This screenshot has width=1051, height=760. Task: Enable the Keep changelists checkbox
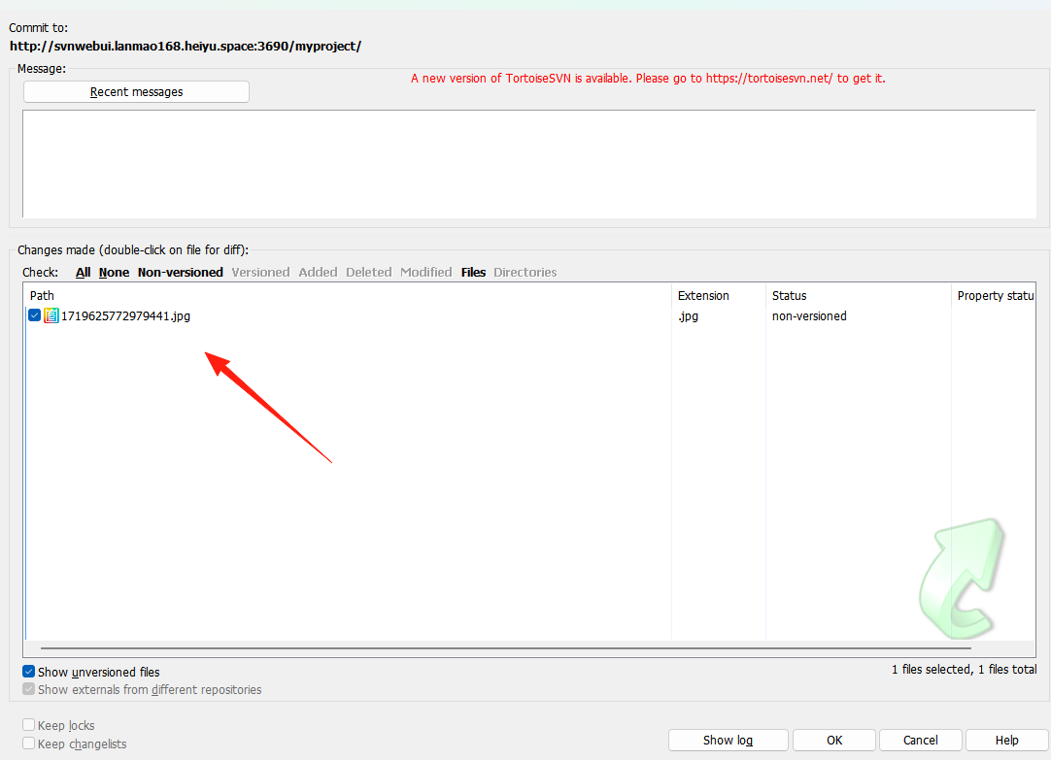point(29,743)
